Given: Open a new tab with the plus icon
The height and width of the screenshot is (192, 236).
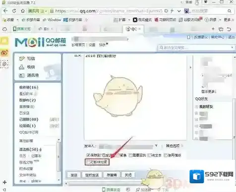Looking at the screenshot, I should (x=213, y=29).
